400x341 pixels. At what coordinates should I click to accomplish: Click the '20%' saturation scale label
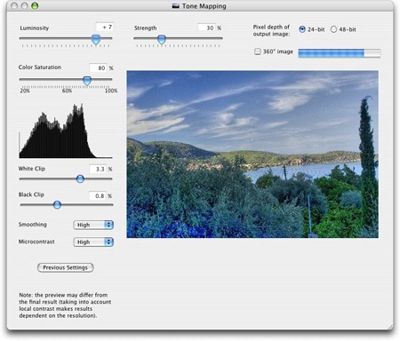point(25,91)
